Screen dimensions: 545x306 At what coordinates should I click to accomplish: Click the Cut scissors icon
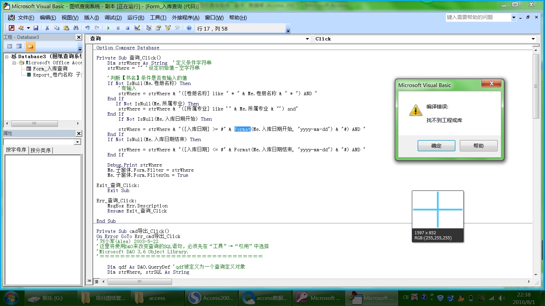click(47, 28)
